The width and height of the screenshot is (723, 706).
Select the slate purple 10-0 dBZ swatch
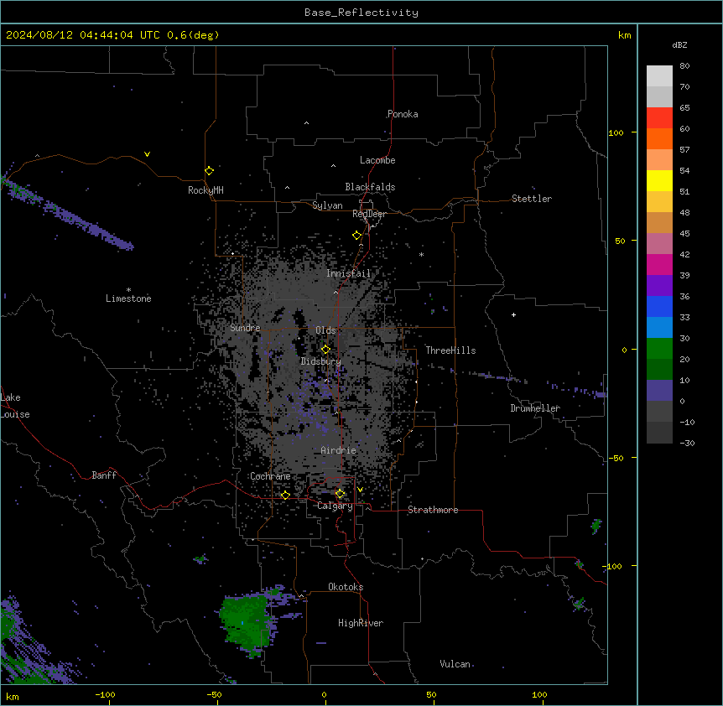point(659,391)
